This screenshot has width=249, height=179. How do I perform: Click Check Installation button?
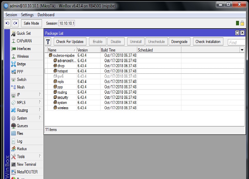(208, 42)
